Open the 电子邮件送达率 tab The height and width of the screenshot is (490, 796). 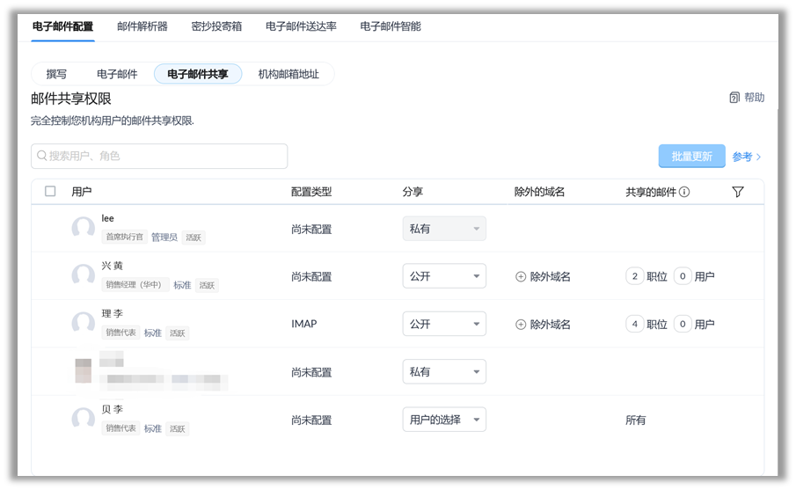tap(301, 26)
